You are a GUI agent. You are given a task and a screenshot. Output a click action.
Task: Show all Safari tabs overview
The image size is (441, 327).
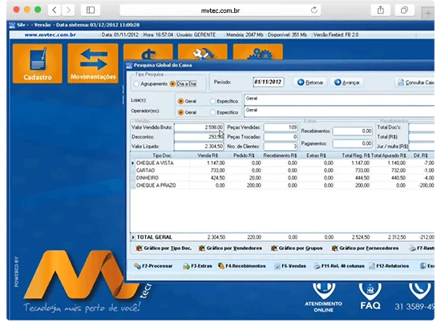tap(404, 10)
